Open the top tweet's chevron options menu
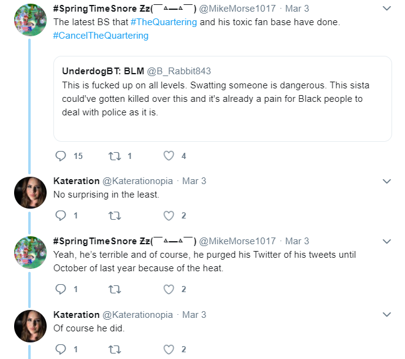Image resolution: width=405 pixels, height=359 pixels. click(387, 9)
